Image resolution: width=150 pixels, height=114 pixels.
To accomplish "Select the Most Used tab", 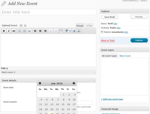I will (125, 56).
